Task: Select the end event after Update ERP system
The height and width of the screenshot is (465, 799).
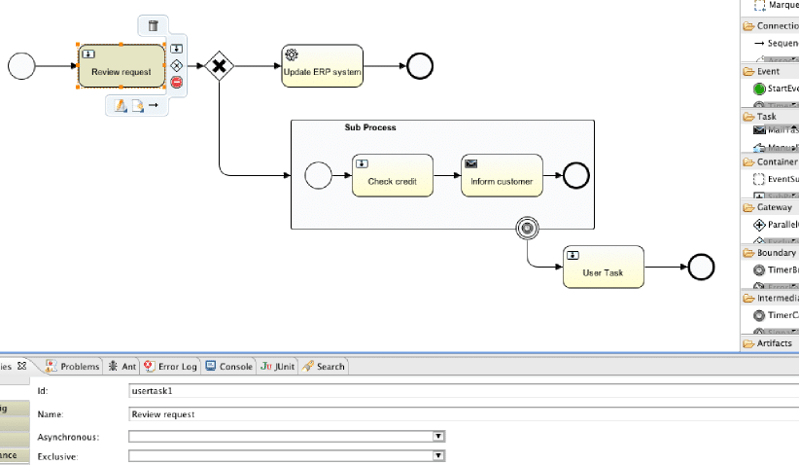Action: [x=420, y=66]
